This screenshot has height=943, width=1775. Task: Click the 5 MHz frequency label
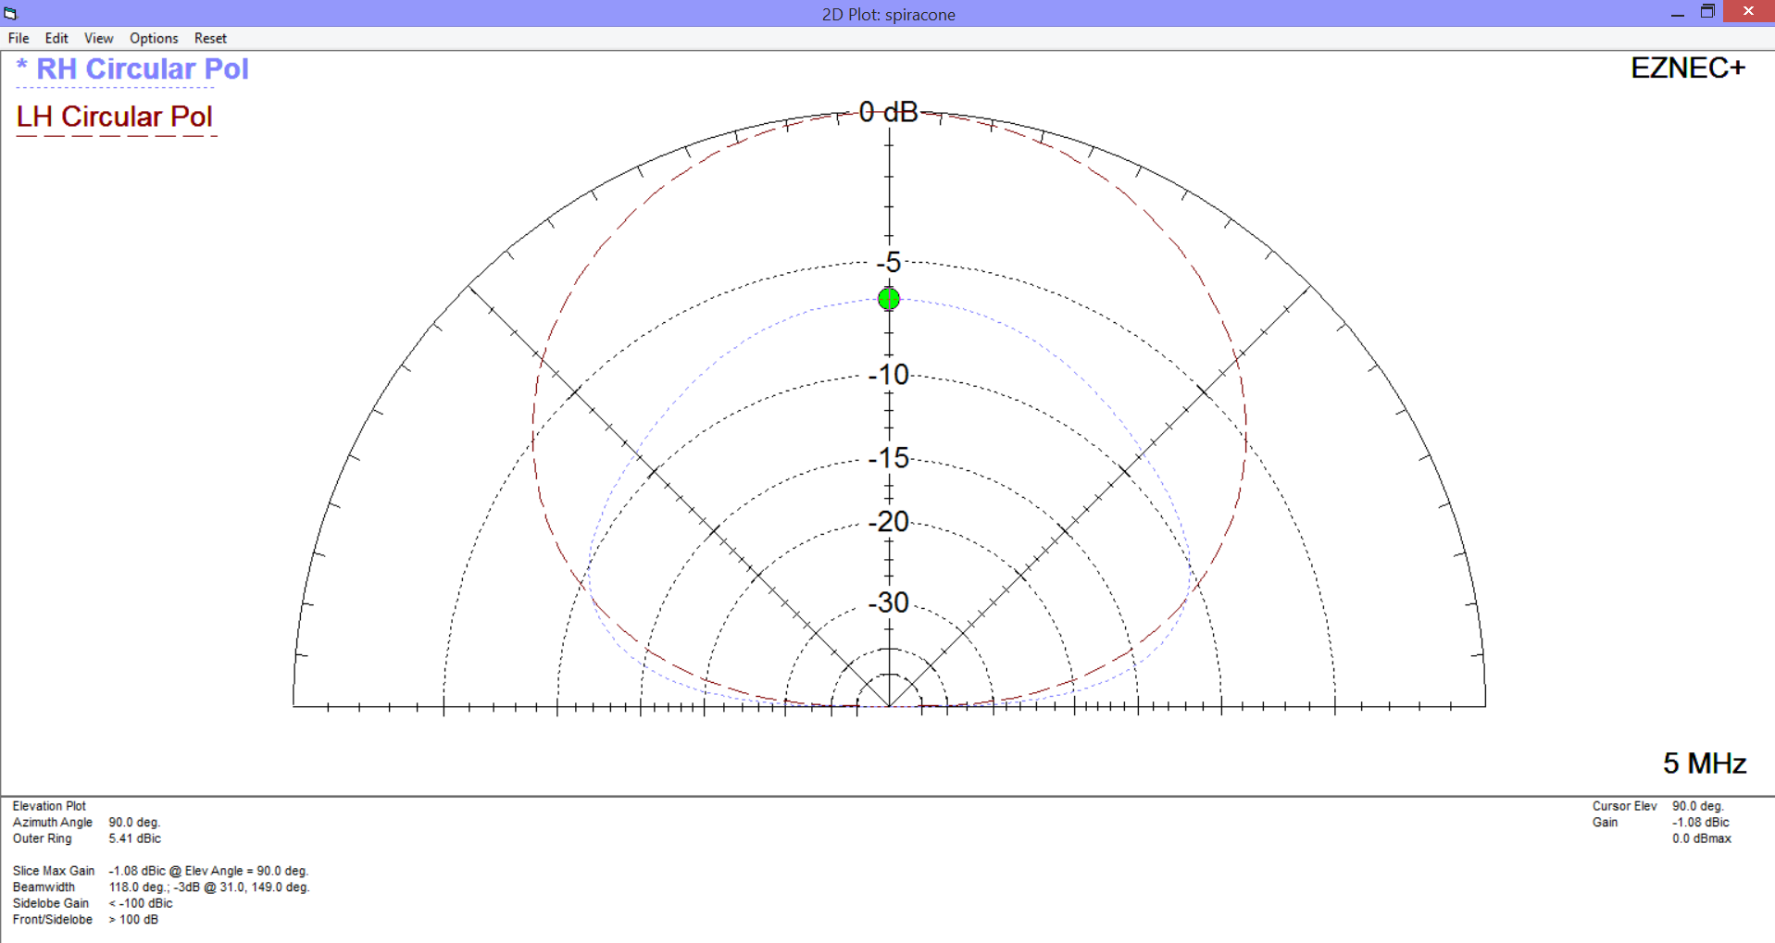[x=1704, y=763]
